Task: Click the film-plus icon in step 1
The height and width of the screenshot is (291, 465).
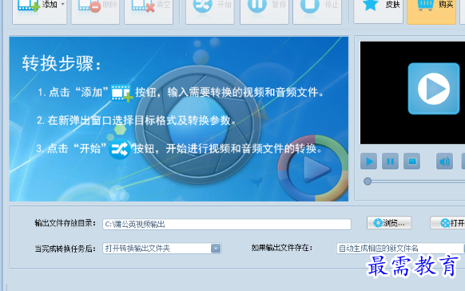Action: [x=121, y=94]
